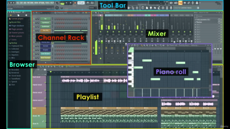Click the file icon in Browser header

tap(18, 15)
